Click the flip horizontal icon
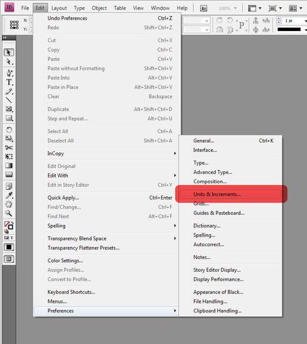The image size is (307, 344). coord(220,30)
